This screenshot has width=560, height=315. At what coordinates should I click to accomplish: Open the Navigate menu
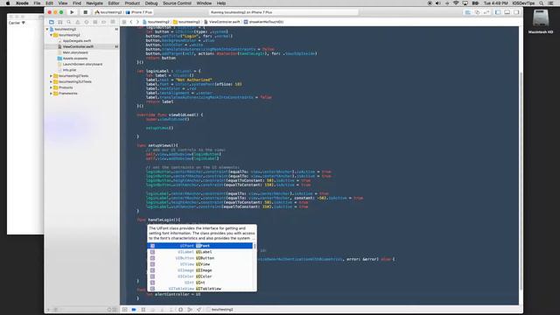click(x=94, y=3)
